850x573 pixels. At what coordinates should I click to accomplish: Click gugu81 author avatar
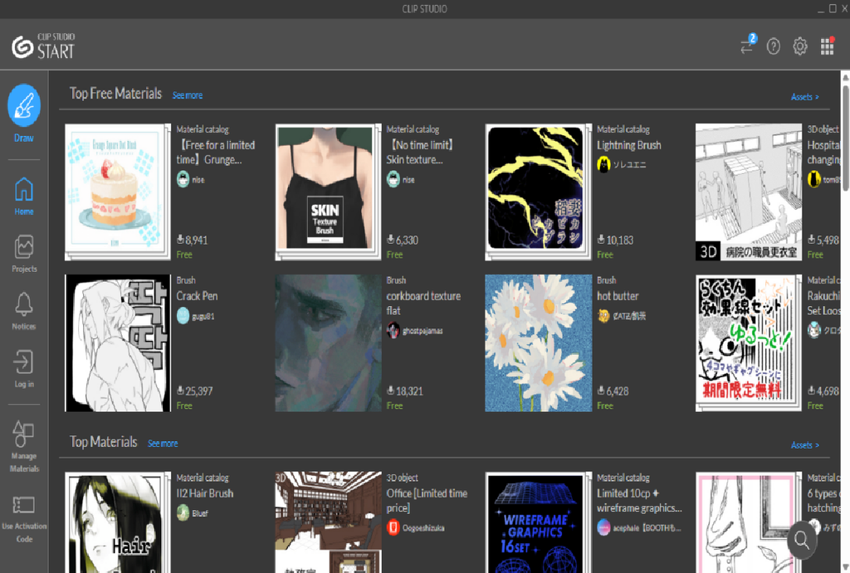[x=183, y=316]
